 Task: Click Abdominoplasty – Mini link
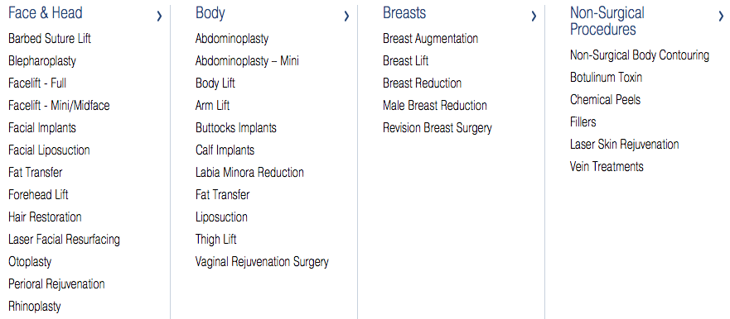(247, 61)
